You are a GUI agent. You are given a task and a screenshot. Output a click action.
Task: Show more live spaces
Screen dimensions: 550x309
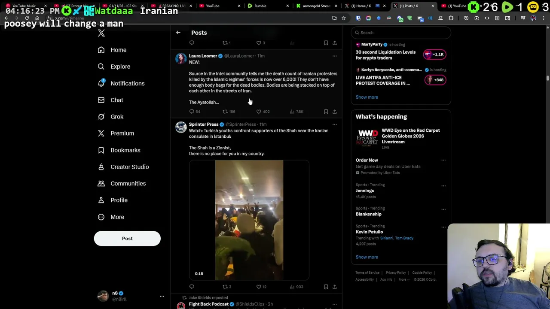(367, 97)
